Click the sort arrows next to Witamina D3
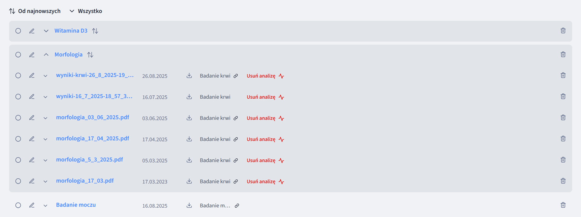 pyautogui.click(x=95, y=31)
